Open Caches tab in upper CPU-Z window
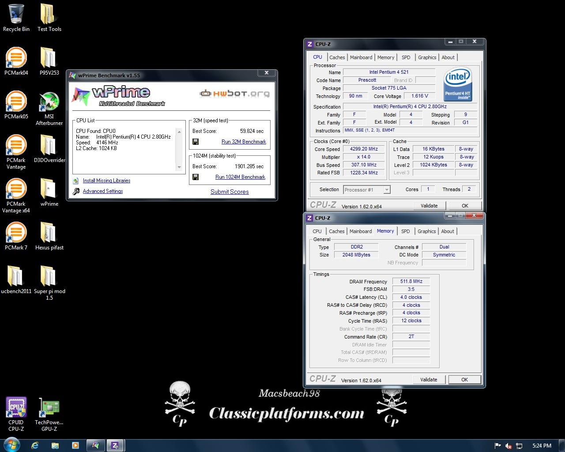 [337, 57]
